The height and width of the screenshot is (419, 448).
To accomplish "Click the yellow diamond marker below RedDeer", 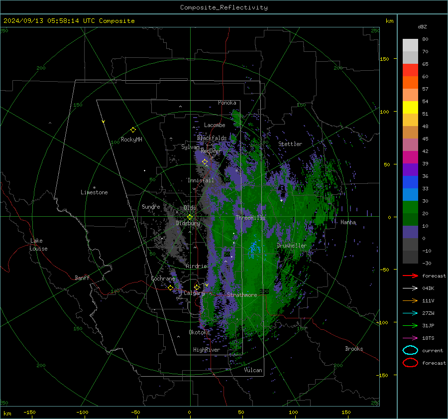I will coord(205,162).
